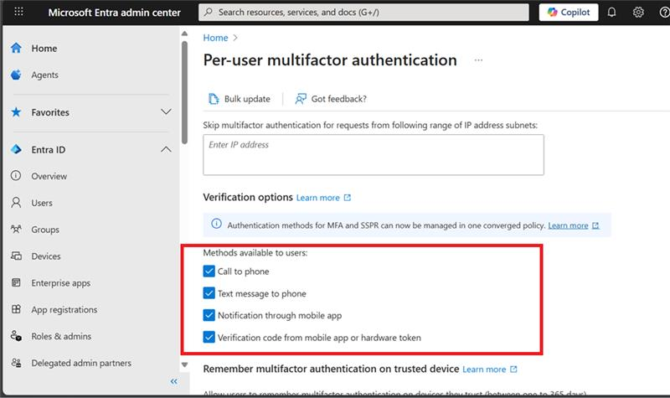Click the search resources box
The height and width of the screenshot is (398, 670).
[x=363, y=13]
